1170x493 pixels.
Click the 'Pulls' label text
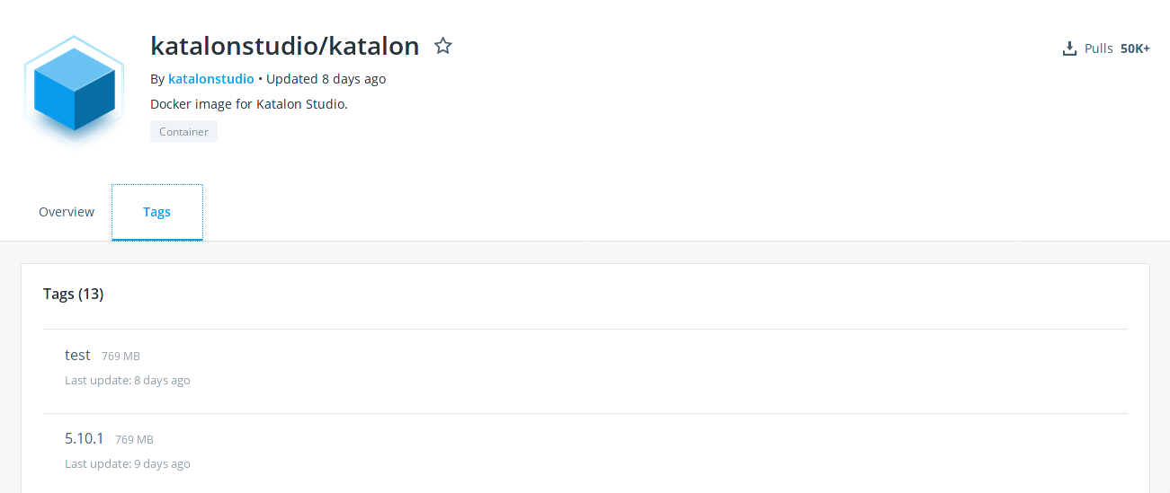[x=1098, y=48]
